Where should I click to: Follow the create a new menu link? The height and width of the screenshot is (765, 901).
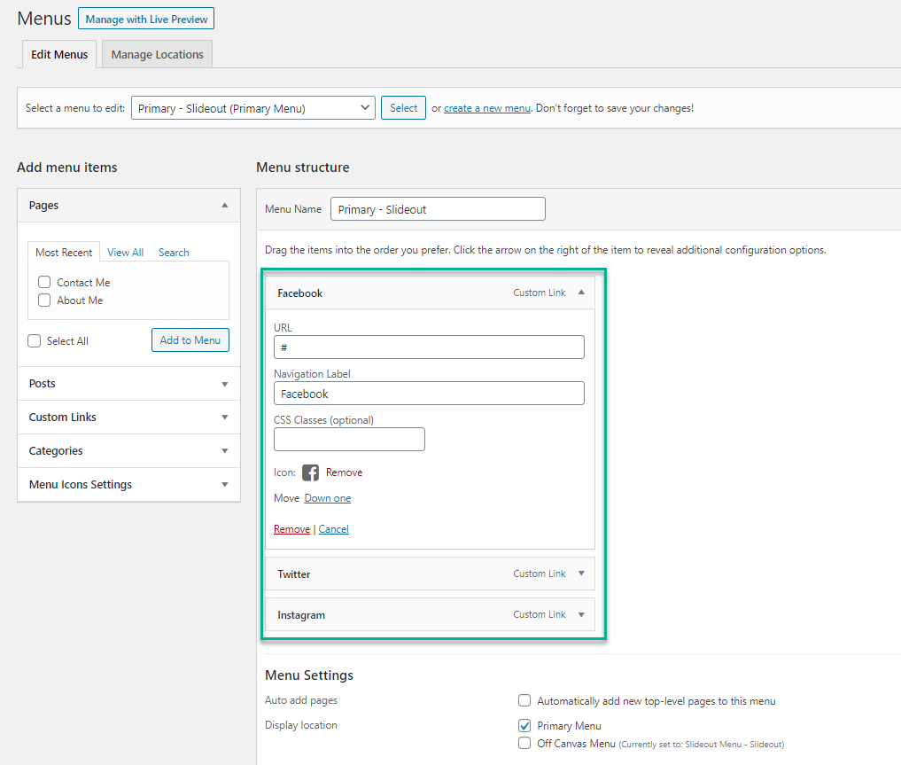point(487,108)
